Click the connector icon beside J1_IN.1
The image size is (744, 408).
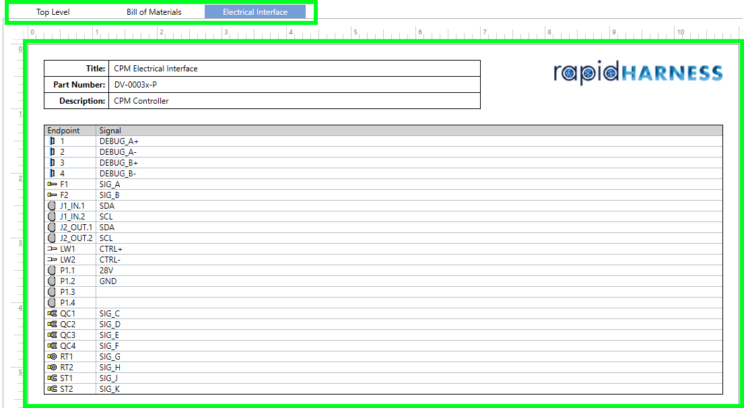point(52,206)
